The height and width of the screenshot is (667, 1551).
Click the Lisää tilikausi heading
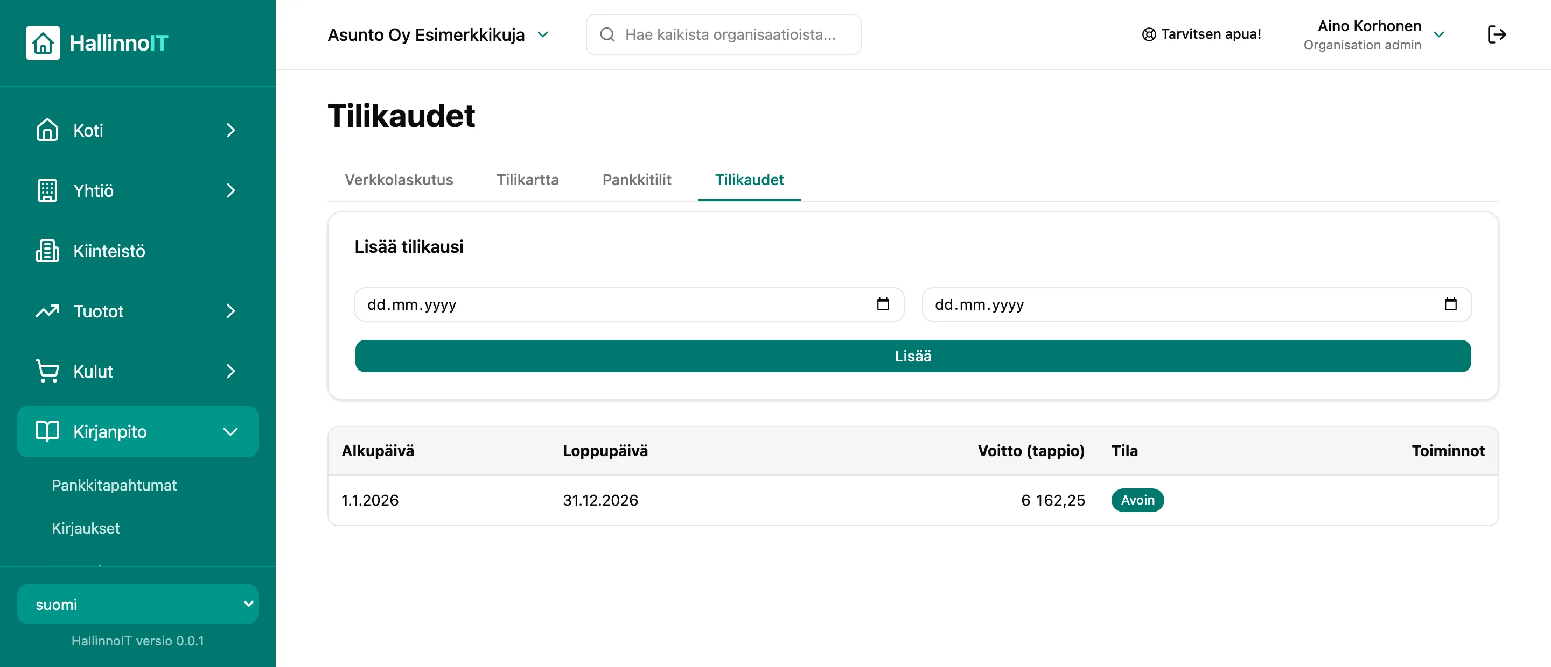point(409,247)
